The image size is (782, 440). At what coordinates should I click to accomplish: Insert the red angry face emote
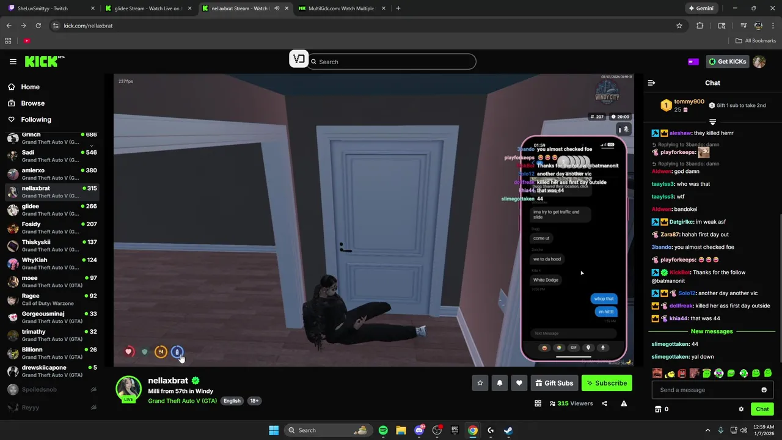click(x=682, y=373)
